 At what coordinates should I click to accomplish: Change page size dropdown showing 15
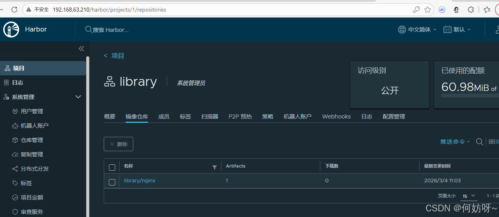point(469,196)
